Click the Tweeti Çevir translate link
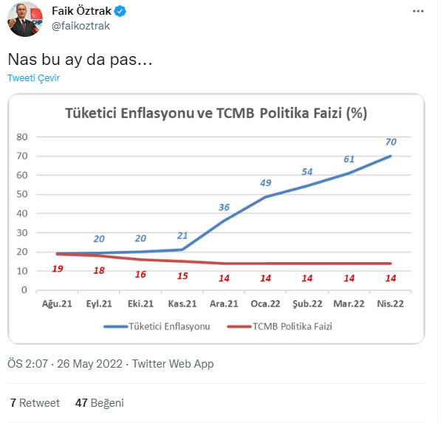The width and height of the screenshot is (443, 423). tap(34, 78)
